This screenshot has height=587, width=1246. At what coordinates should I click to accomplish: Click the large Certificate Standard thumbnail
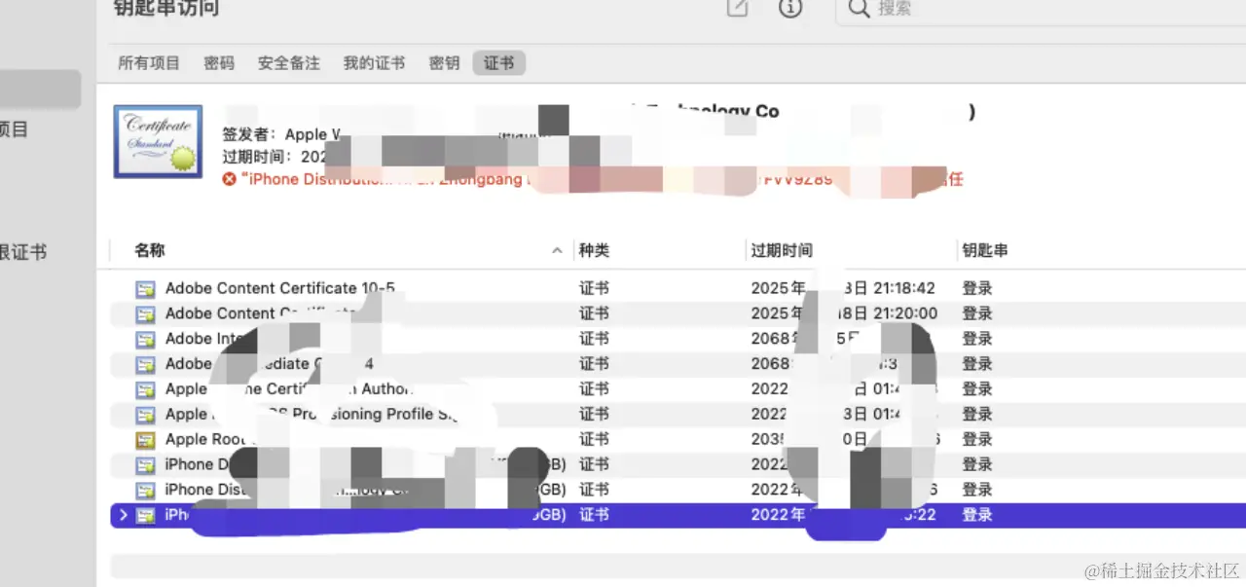(x=158, y=141)
